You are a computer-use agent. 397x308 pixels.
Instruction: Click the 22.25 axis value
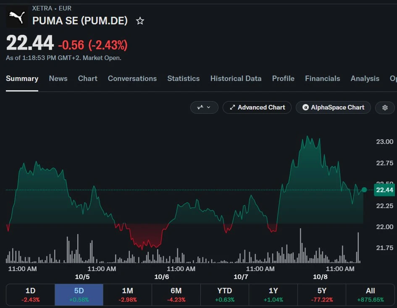[x=384, y=206]
